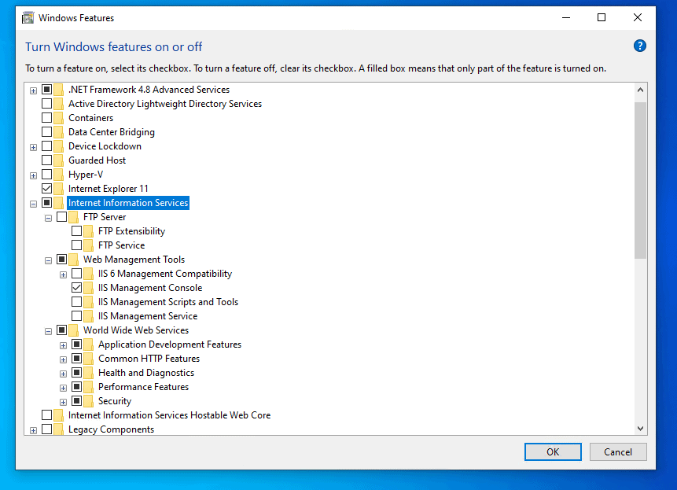The height and width of the screenshot is (490, 677).
Task: Check the Internet Information Services Hostable Web Core checkbox
Action: (x=46, y=414)
